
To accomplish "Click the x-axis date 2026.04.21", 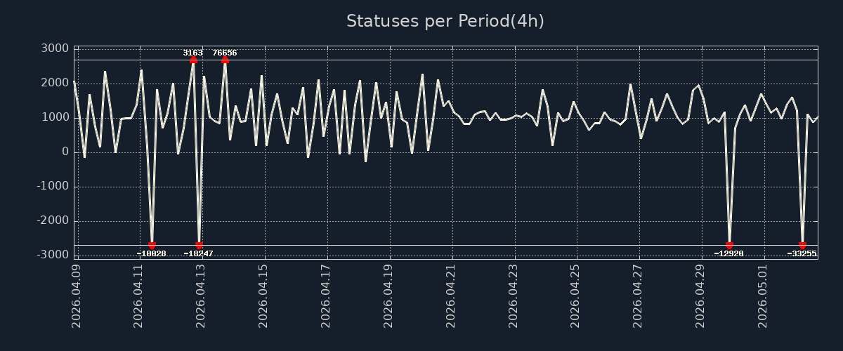I will pos(452,296).
